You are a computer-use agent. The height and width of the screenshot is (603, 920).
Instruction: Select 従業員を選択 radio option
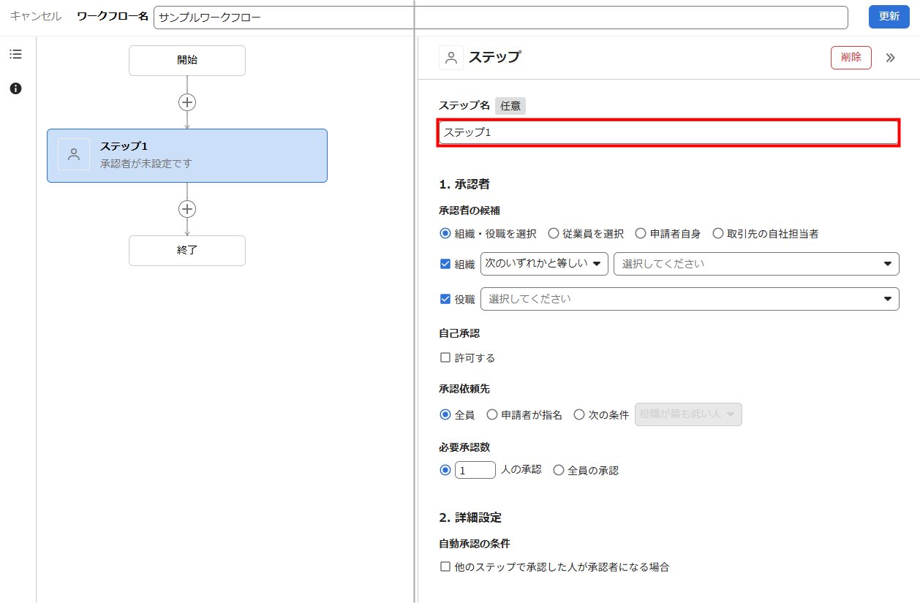coord(554,234)
